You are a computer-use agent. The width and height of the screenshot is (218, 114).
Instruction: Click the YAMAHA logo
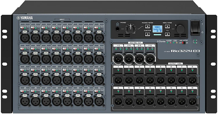click(25, 18)
